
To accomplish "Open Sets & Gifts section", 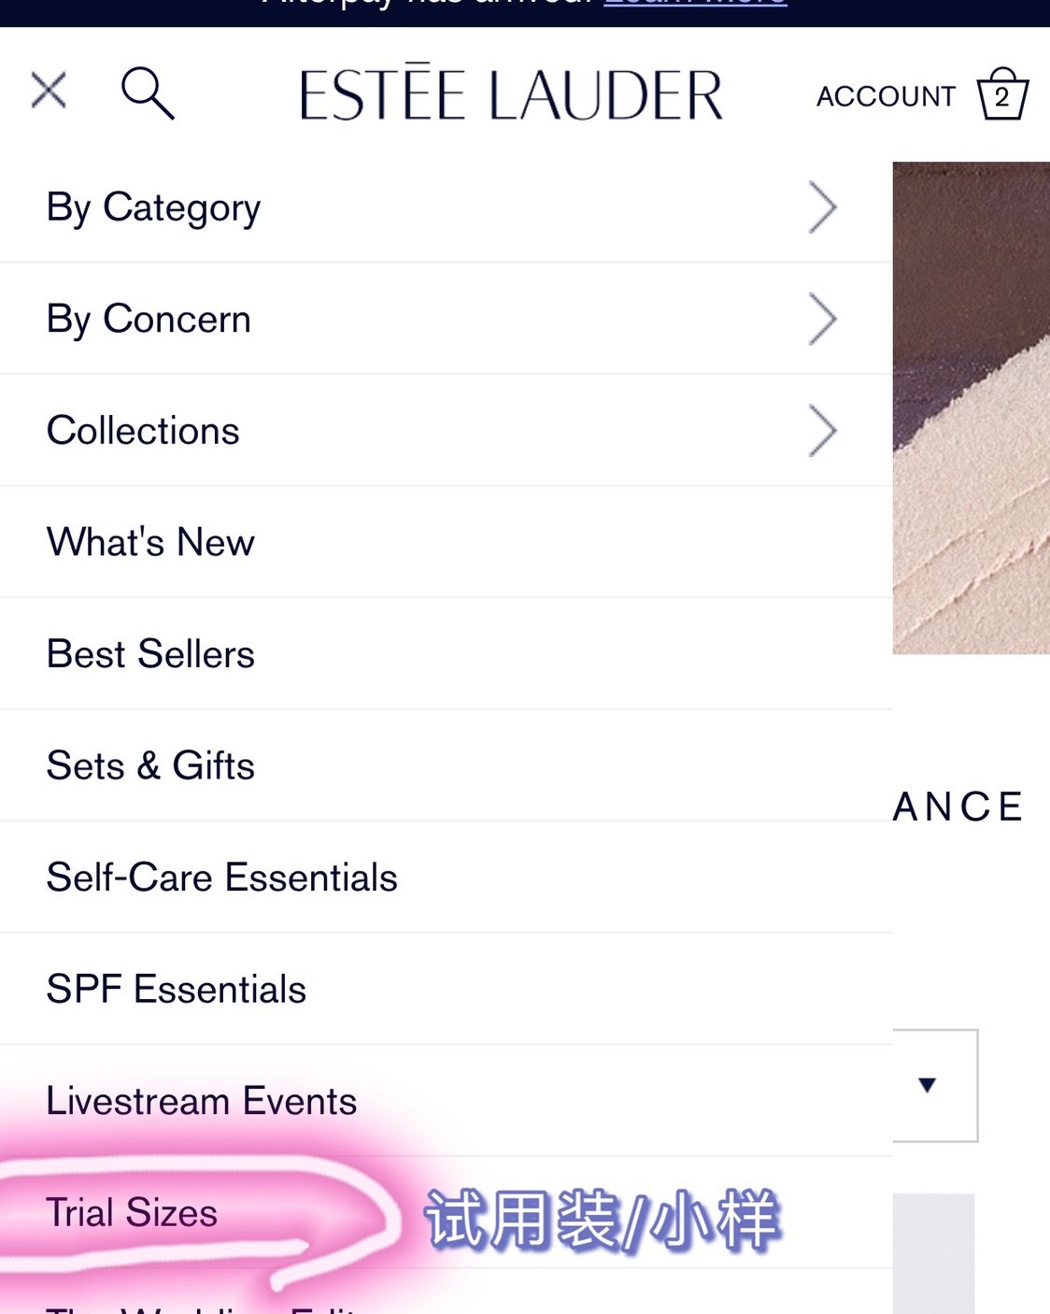I will (151, 765).
